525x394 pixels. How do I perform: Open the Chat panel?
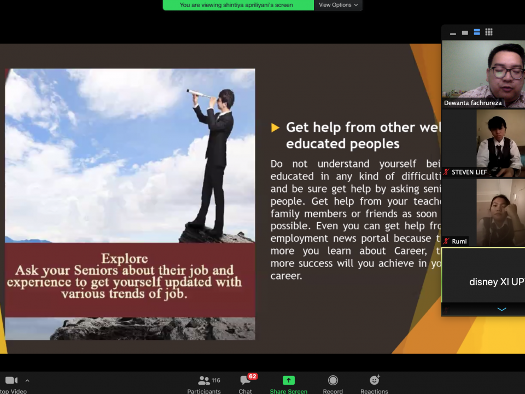point(246,384)
